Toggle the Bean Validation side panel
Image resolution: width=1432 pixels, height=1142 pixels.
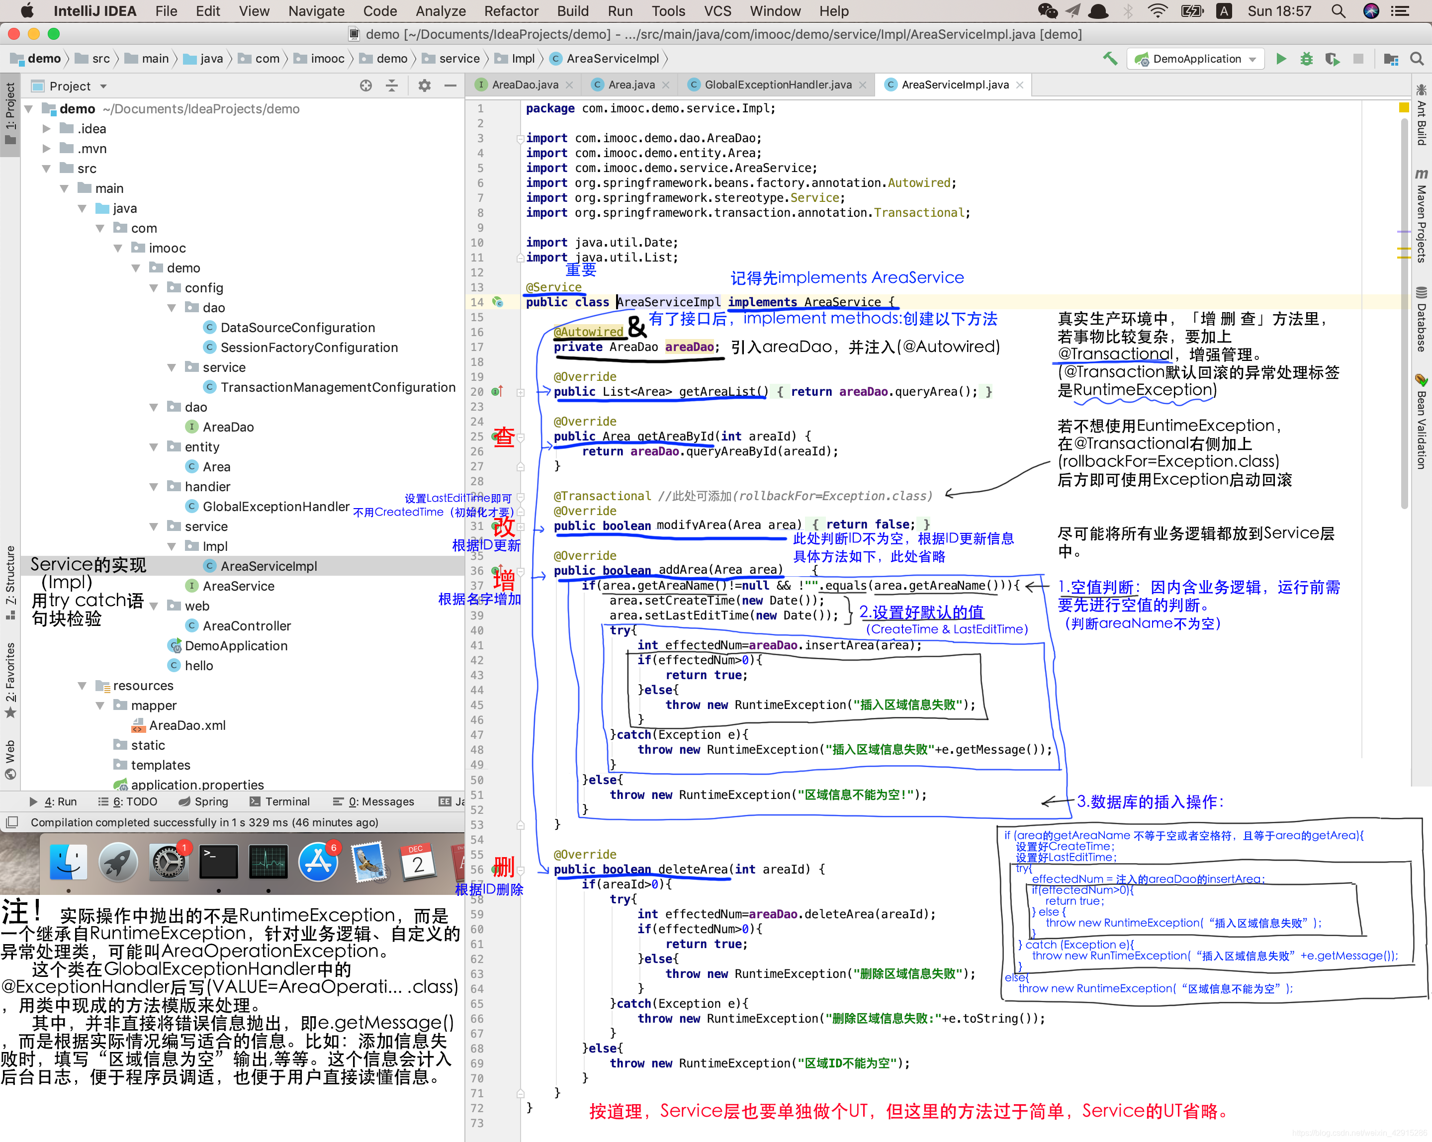coord(1422,421)
